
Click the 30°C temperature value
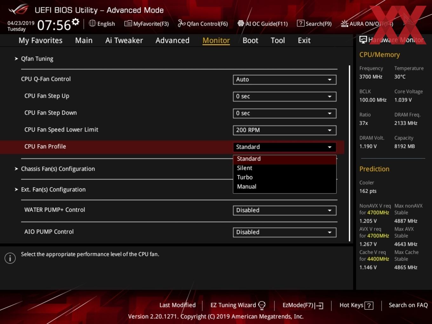(x=400, y=77)
